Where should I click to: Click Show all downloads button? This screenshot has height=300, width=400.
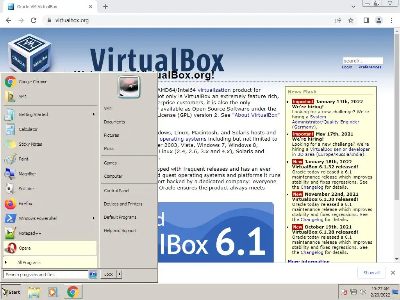click(371, 273)
